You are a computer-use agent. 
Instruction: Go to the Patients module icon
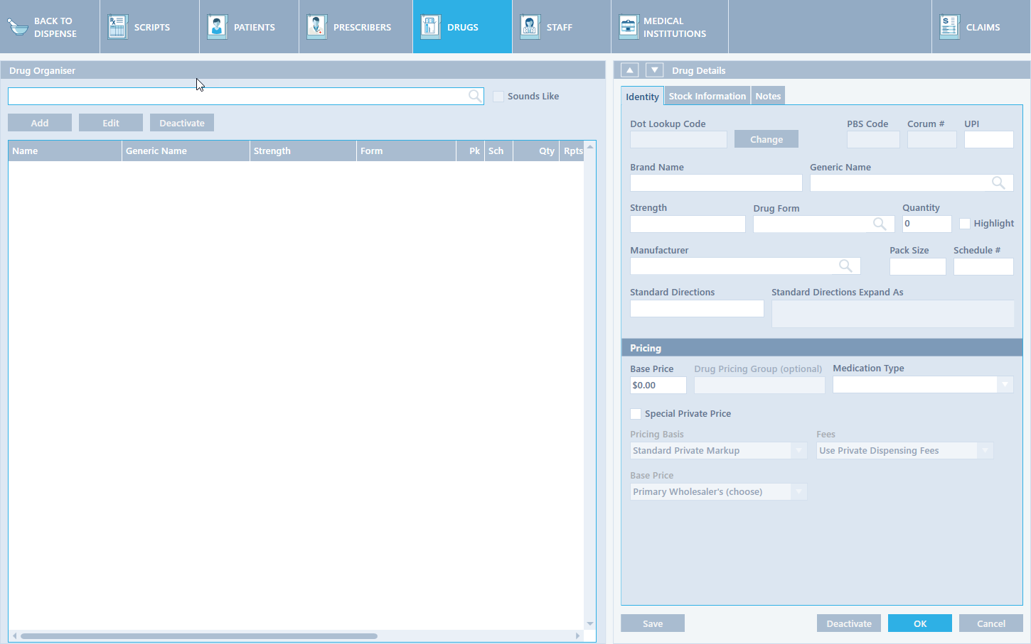point(217,27)
